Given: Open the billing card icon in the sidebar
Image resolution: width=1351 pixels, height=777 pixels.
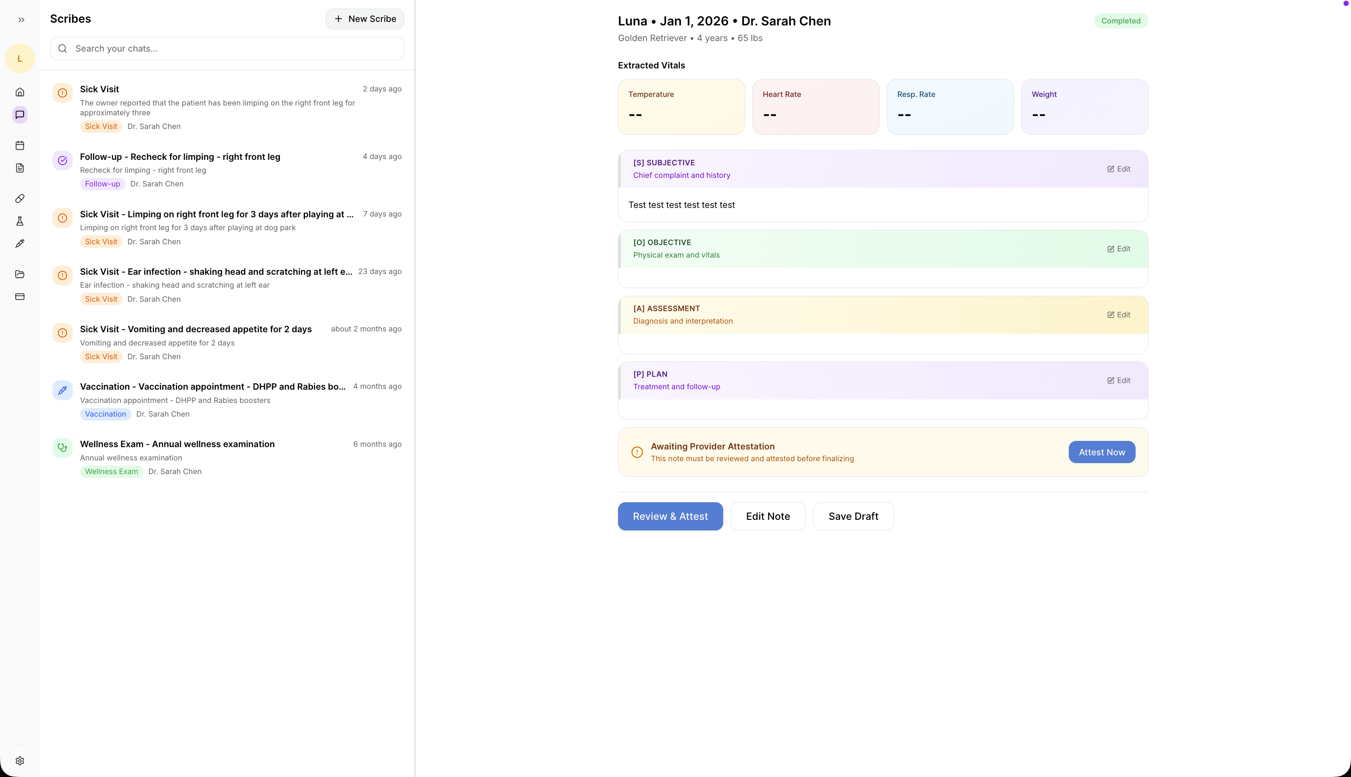Looking at the screenshot, I should coord(20,297).
